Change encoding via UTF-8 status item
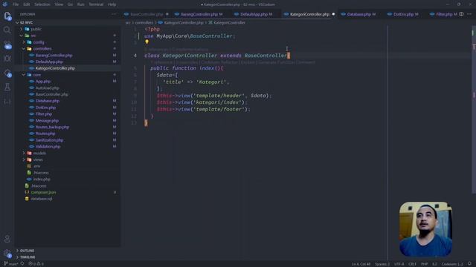 point(399,264)
